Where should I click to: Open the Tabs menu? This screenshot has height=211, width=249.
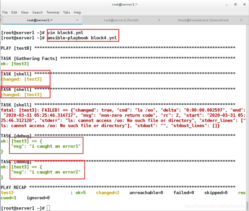(x=66, y=12)
